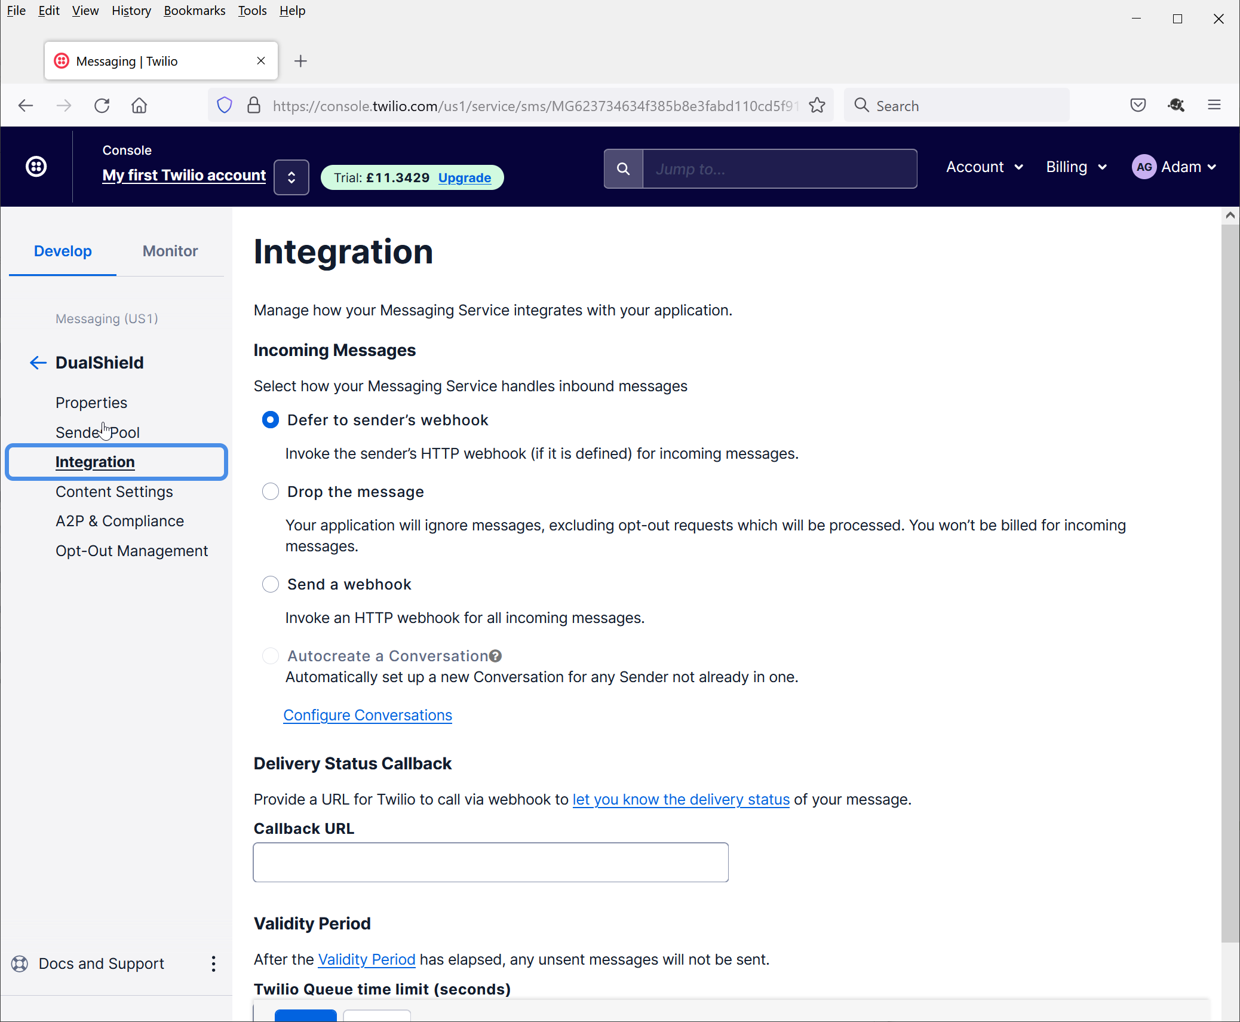Open the account switcher dropdown
The height and width of the screenshot is (1022, 1240).
coord(291,177)
